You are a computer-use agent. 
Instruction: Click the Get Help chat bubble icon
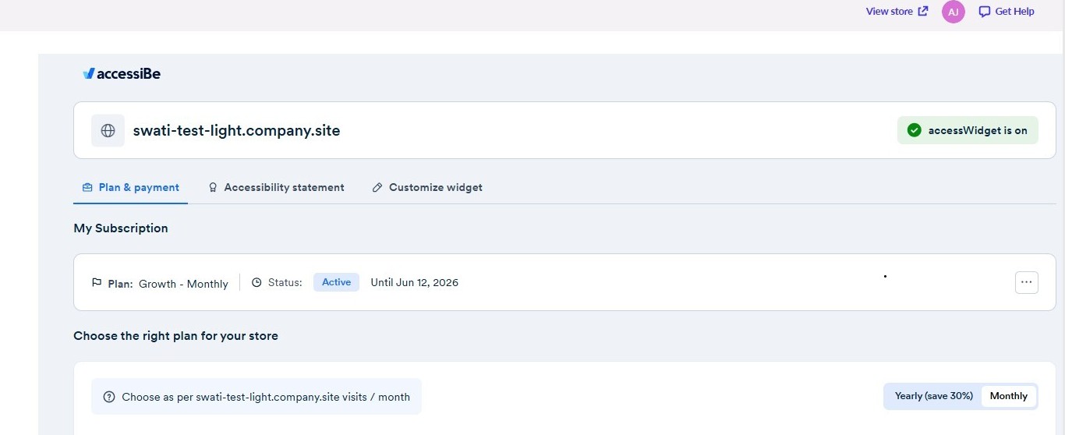coord(985,12)
